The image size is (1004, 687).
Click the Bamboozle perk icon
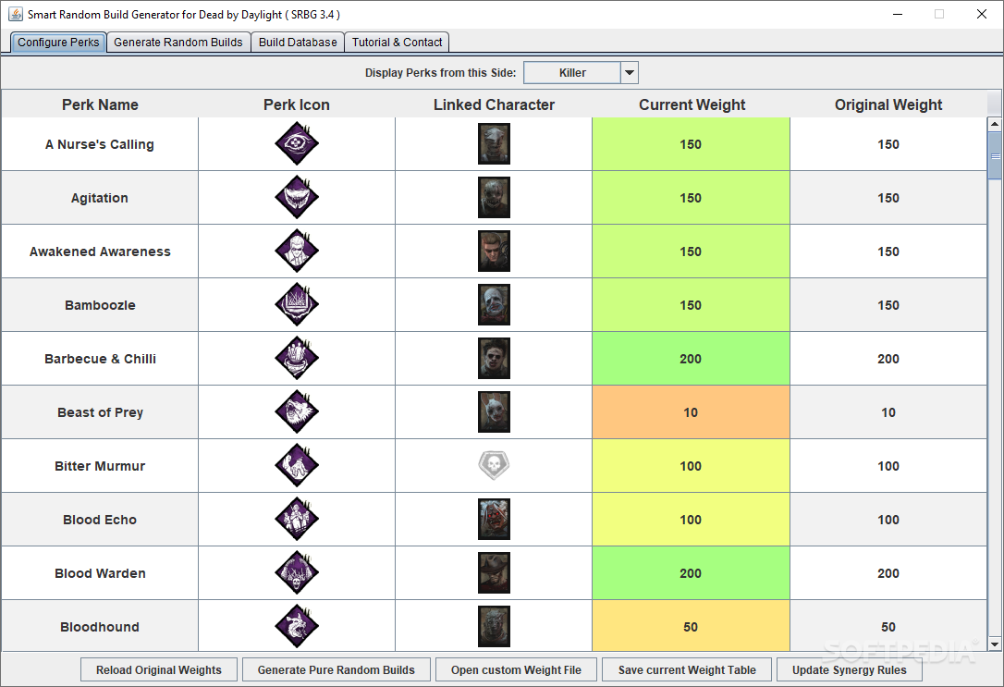pyautogui.click(x=297, y=305)
